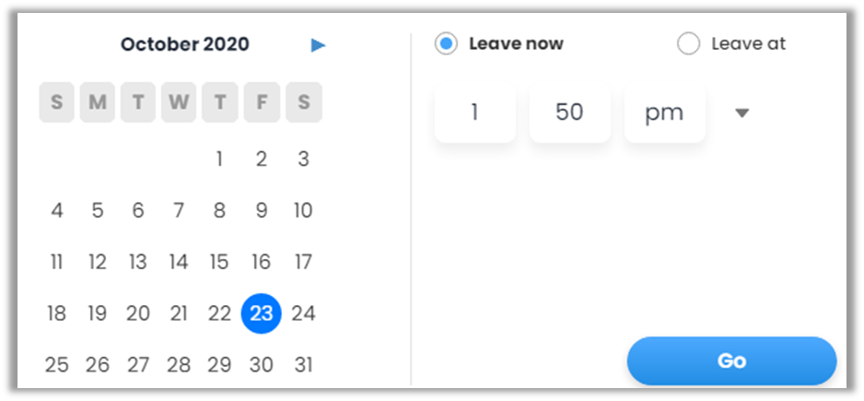Select the Leave now radio option
This screenshot has width=864, height=401.
click(447, 43)
